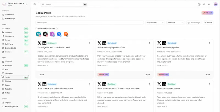Open the All status dropdown
This screenshot has height=112, width=220.
(x=175, y=23)
